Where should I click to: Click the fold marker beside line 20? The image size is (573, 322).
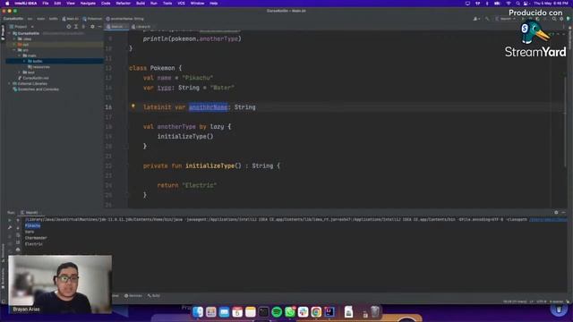127,146
